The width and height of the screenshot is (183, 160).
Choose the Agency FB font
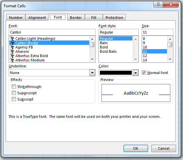(x=49, y=47)
